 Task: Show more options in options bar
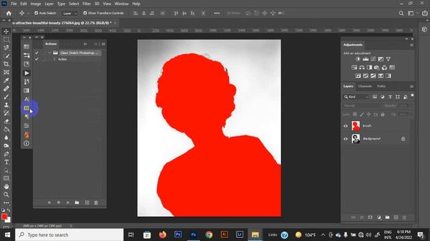216,13
